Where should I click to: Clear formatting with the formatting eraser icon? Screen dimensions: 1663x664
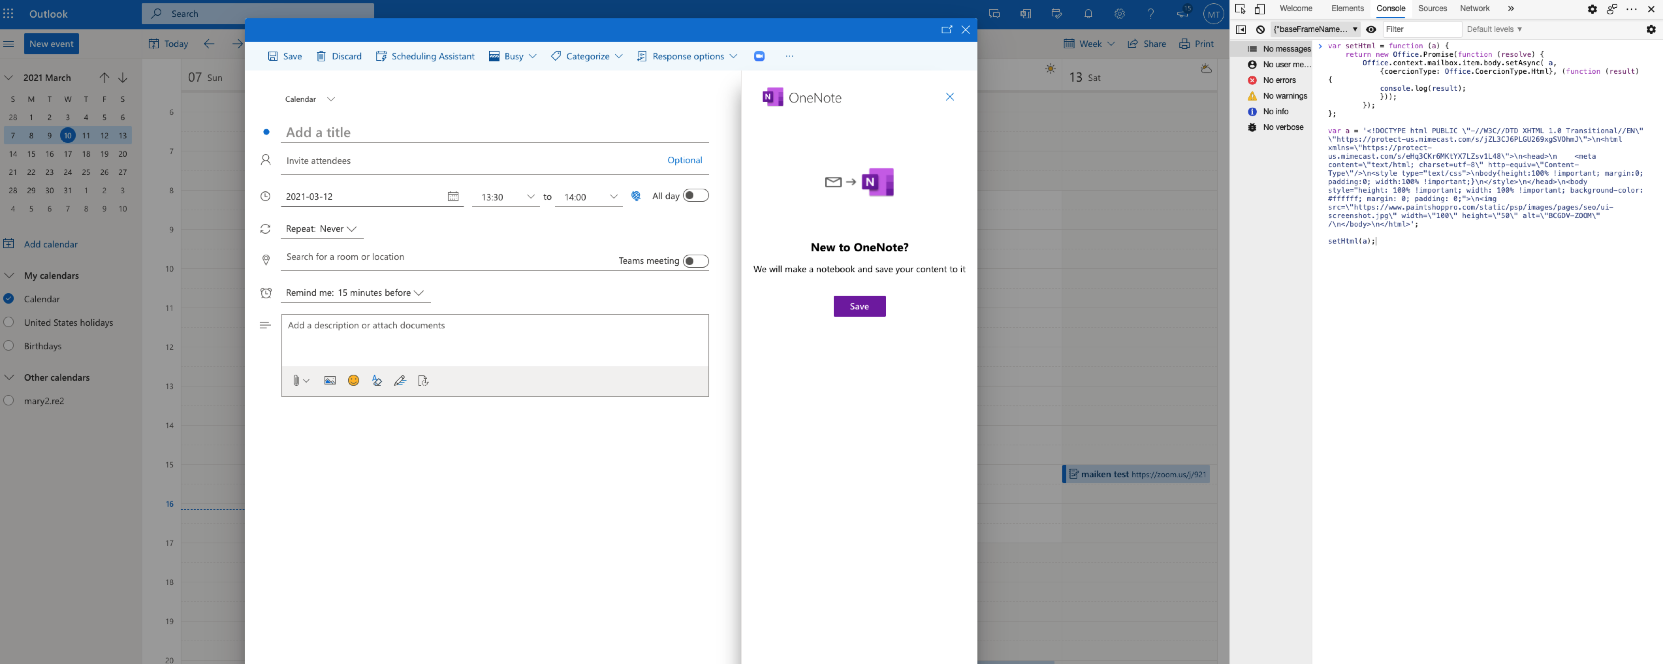(377, 381)
